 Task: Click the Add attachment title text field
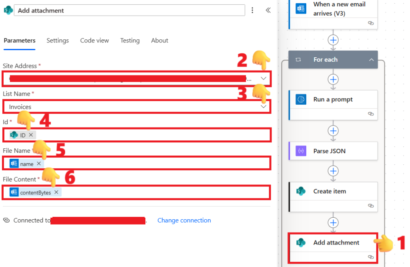point(129,10)
